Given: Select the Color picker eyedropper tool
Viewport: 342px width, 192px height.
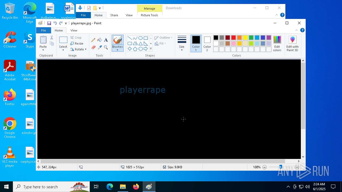Looking at the screenshot, I should point(100,47).
